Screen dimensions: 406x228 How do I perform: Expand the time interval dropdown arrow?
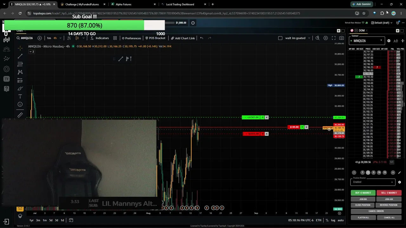pyautogui.click(x=61, y=38)
